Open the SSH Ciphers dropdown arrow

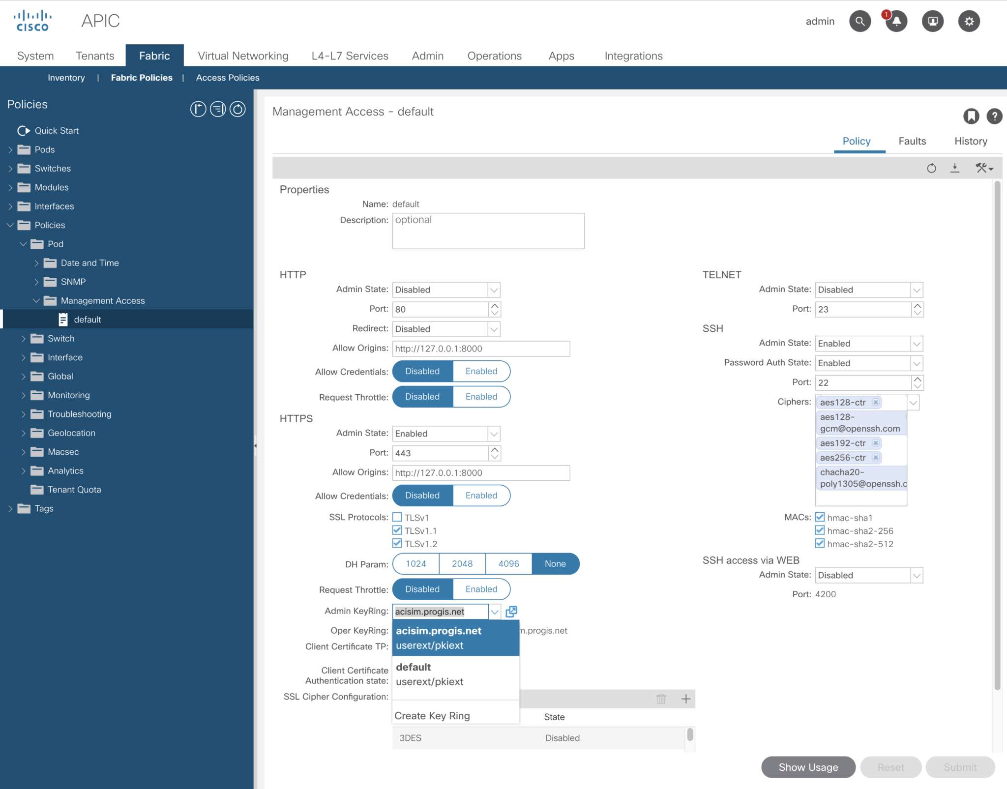pyautogui.click(x=913, y=403)
